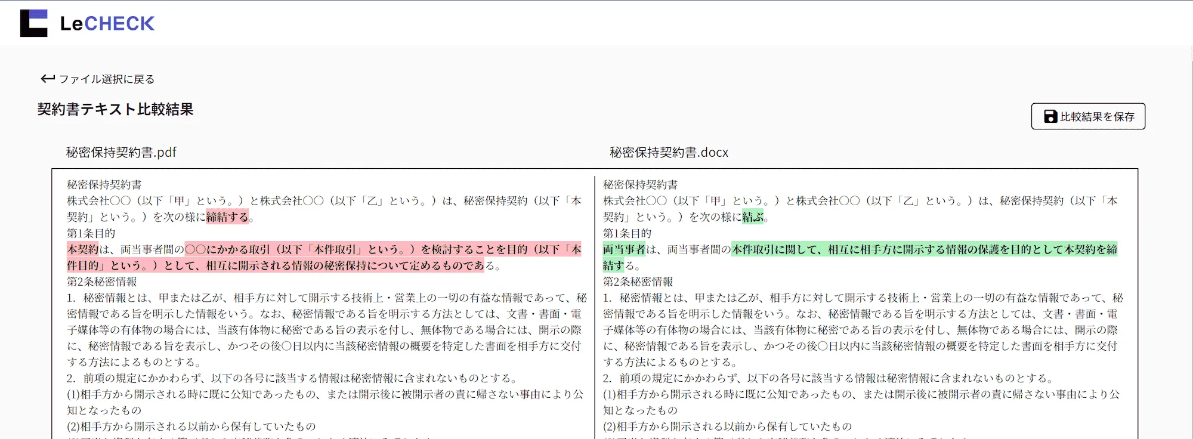
Task: Click 第2条秘密情報 heading in right pane
Action: click(638, 282)
